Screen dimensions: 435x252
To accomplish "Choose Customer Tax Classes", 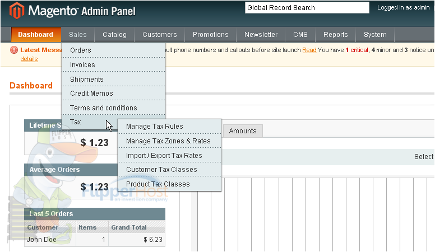I will coord(169,170).
